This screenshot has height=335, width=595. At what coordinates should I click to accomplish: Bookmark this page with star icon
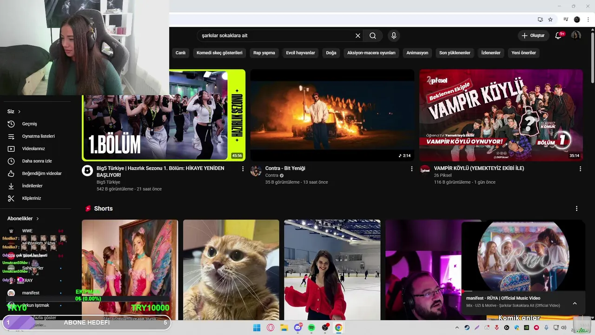[550, 20]
